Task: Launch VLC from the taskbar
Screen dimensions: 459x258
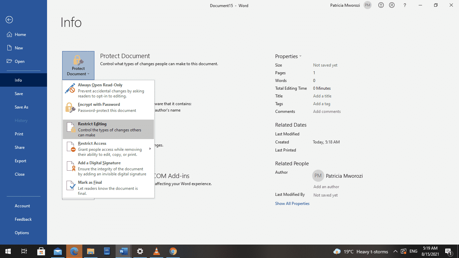Action: coord(156,251)
